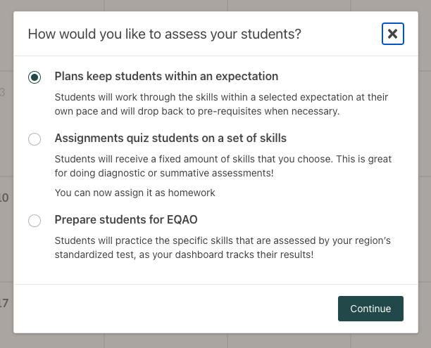Close the assessment dialog with X icon
The image size is (431, 348).
coord(392,34)
